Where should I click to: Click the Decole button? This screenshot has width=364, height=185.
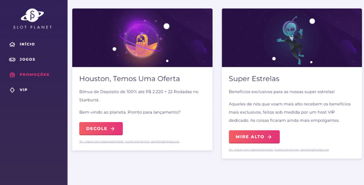point(101,129)
